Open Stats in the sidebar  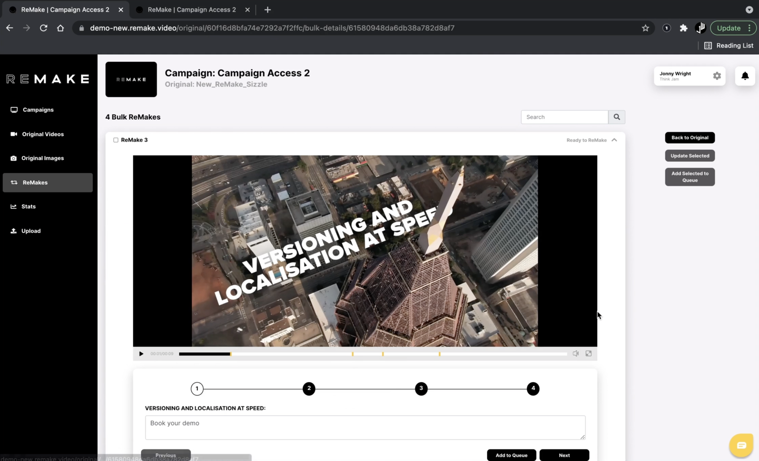28,206
